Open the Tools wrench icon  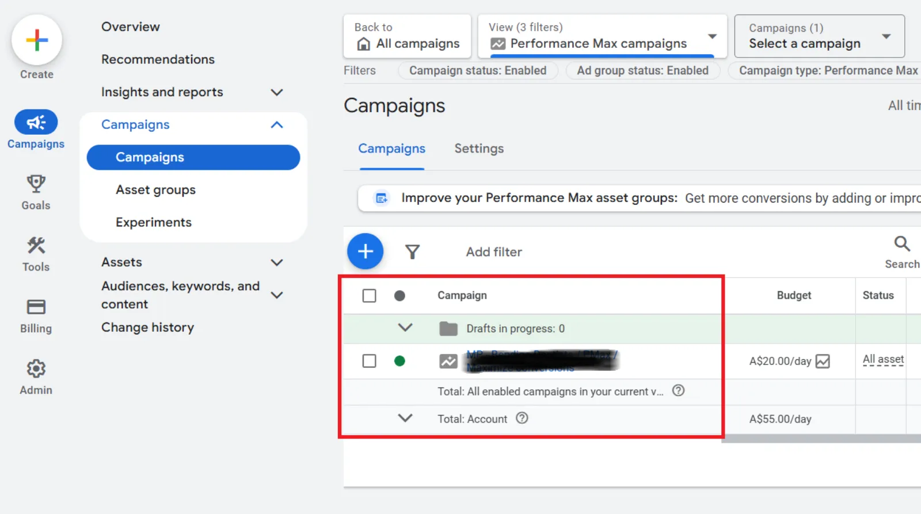click(x=36, y=245)
